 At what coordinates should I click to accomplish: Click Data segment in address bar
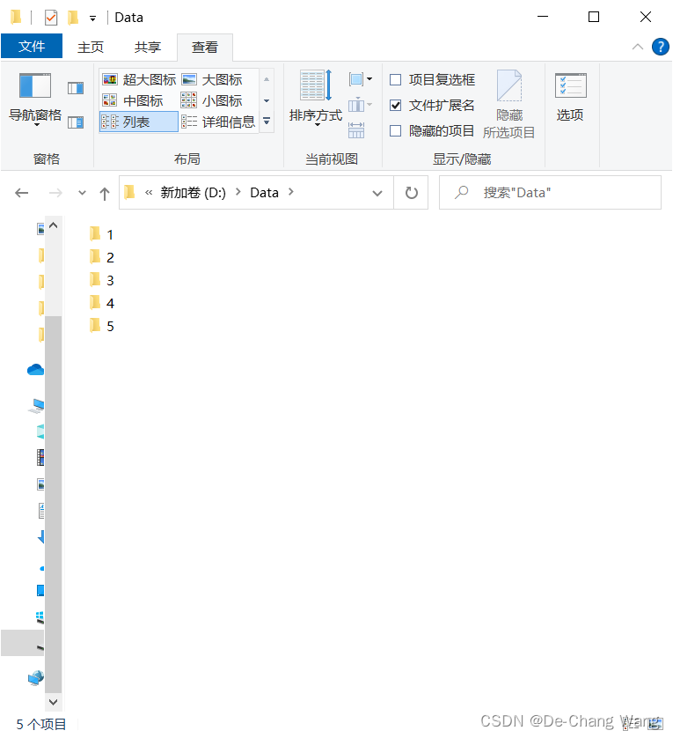coord(264,193)
